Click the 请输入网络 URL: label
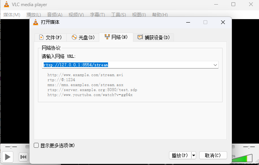This screenshot has width=259, height=165. pos(59,56)
